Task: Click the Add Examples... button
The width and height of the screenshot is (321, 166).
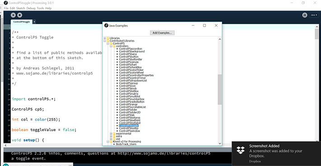Action: [162, 33]
